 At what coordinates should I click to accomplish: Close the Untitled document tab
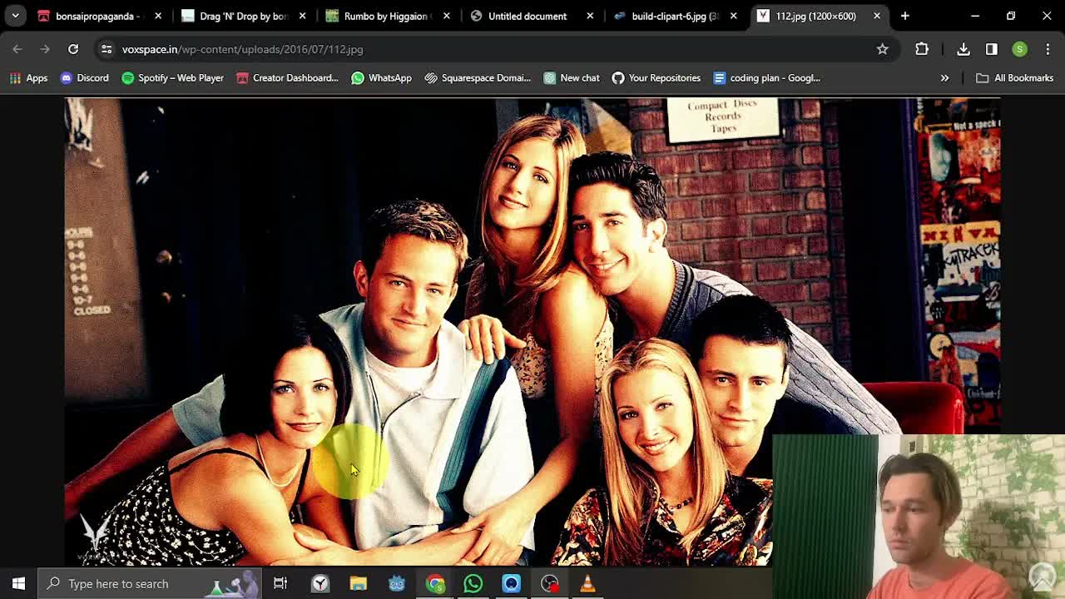pos(590,16)
